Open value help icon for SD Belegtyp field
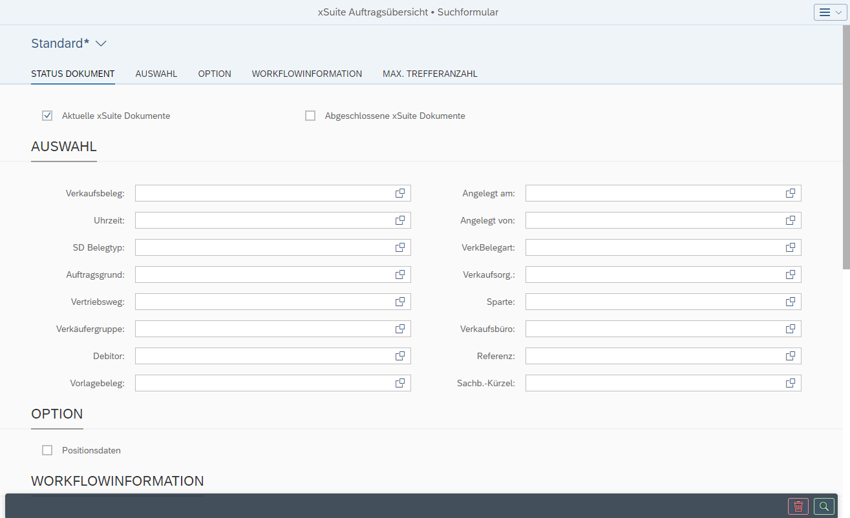Screen dimensions: 850x518 [x=400, y=247]
